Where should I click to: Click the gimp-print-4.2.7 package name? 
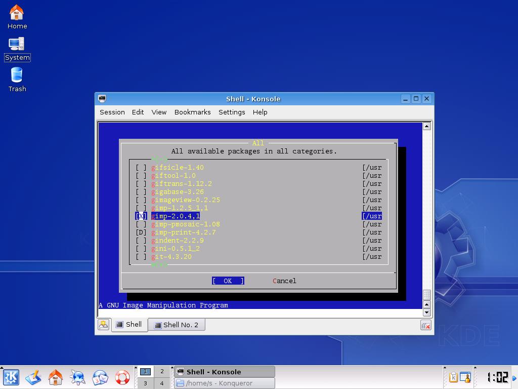183,232
